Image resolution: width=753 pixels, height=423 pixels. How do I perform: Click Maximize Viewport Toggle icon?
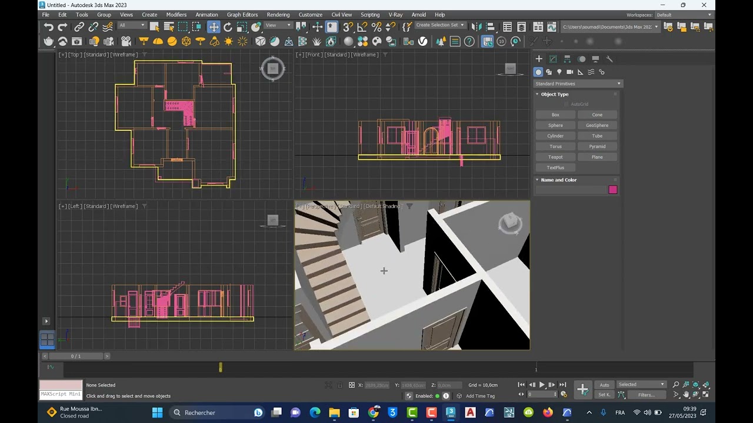[x=705, y=395]
